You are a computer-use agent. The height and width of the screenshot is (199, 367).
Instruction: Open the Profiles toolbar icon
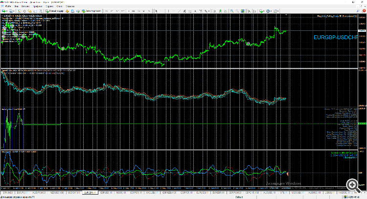(11, 11)
